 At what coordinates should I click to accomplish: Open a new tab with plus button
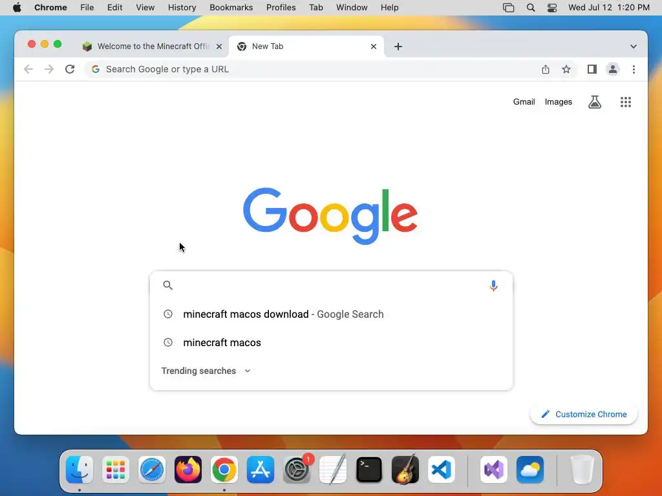click(x=398, y=46)
